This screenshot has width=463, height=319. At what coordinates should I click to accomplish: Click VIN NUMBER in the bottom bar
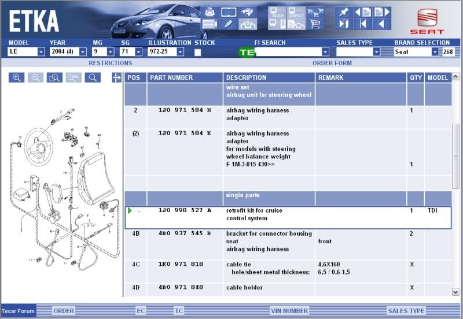289,311
